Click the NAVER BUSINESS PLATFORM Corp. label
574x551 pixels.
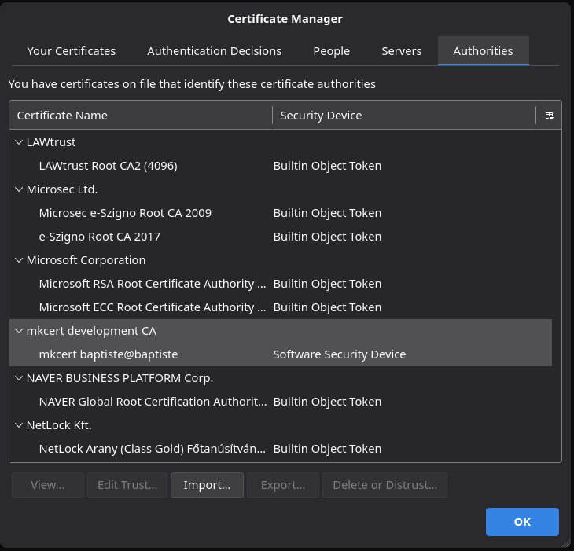coord(120,378)
